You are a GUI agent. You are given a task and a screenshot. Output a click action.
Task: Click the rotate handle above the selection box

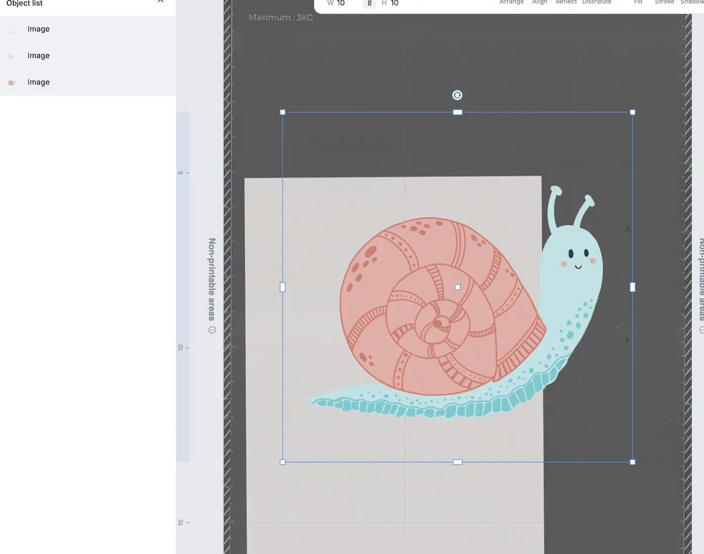458,95
